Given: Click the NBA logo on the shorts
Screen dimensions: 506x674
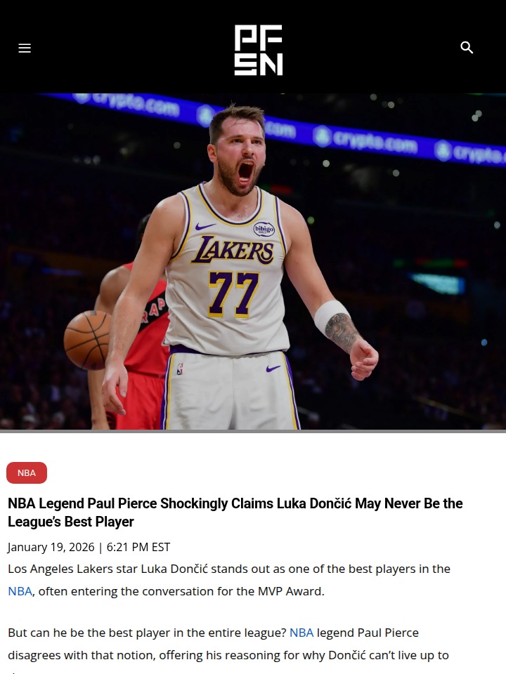Looking at the screenshot, I should pyautogui.click(x=180, y=369).
